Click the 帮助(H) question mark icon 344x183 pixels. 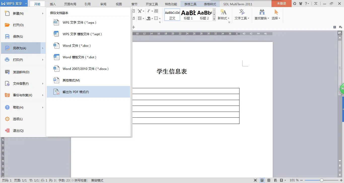click(7, 108)
